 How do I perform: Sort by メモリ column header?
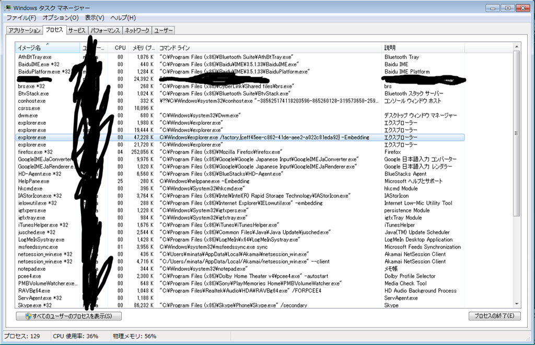(143, 47)
